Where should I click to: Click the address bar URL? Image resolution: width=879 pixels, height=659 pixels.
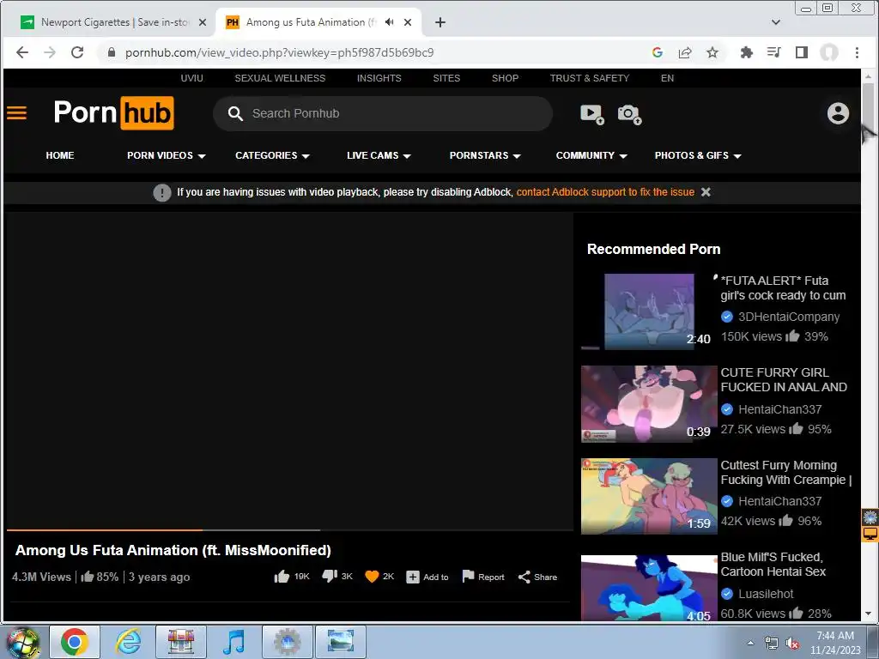click(x=279, y=52)
